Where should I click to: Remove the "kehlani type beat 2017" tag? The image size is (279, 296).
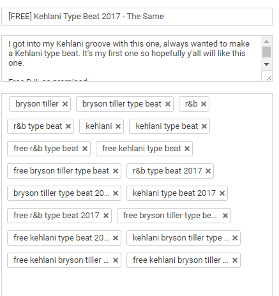pyautogui.click(x=222, y=193)
